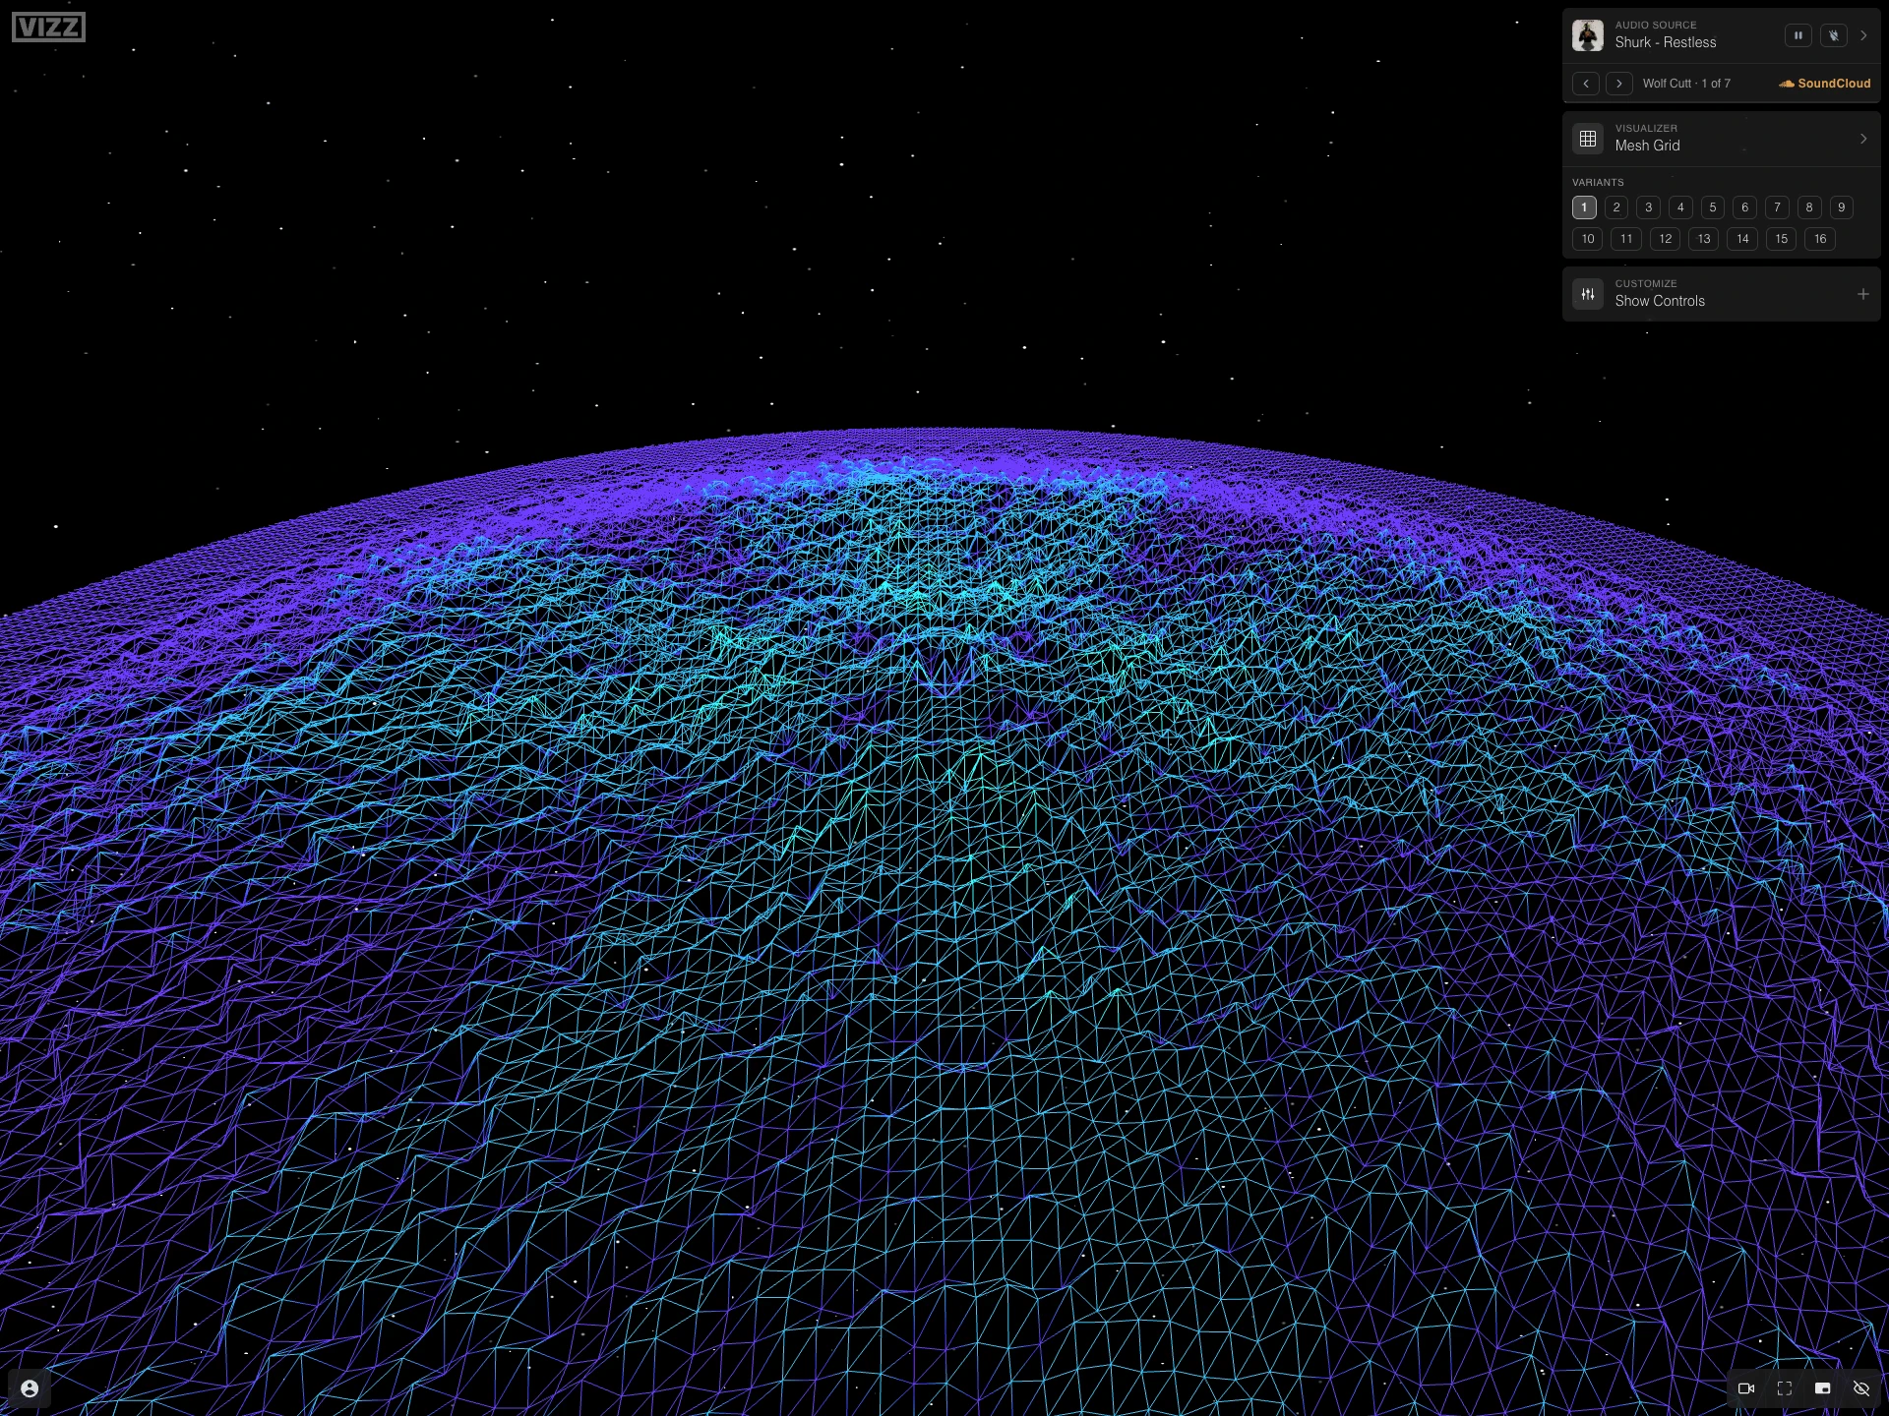
Task: Toggle the crossed-out icon beside the pause button
Action: pyautogui.click(x=1833, y=35)
